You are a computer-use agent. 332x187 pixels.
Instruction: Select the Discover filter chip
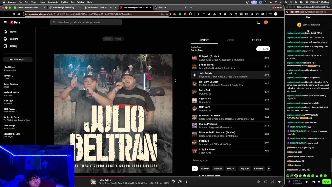coord(218,169)
